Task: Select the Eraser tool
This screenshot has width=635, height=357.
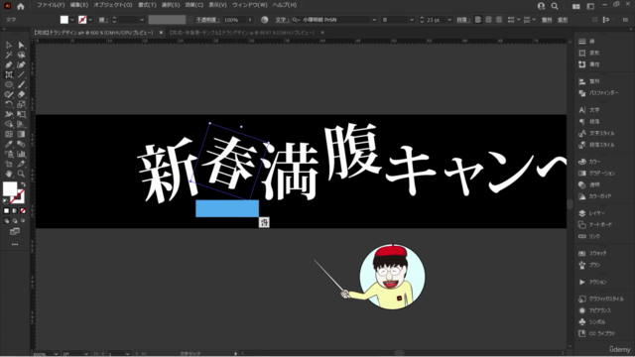Action: coord(21,94)
